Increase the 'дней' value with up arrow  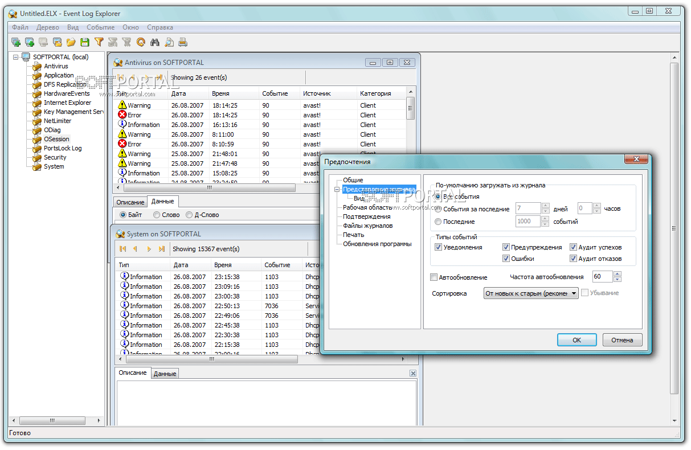click(545, 206)
